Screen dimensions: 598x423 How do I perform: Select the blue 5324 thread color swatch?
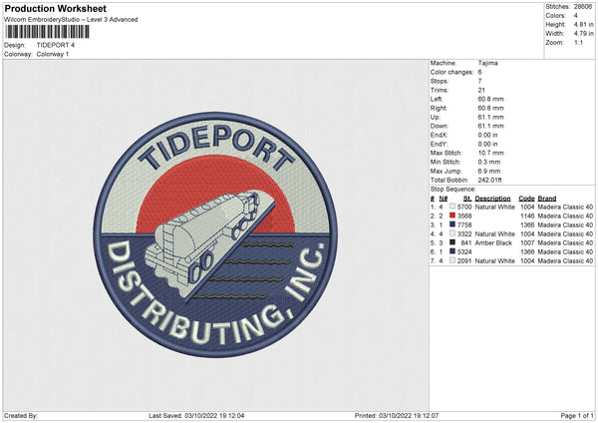click(453, 251)
